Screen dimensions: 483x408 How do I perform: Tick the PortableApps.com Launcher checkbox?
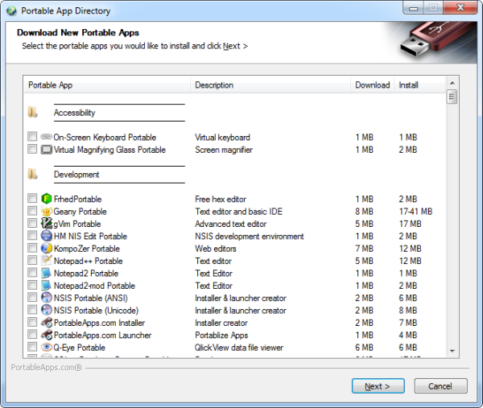click(x=32, y=335)
